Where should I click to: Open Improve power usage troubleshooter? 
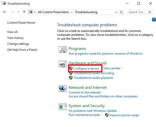(x=124, y=115)
